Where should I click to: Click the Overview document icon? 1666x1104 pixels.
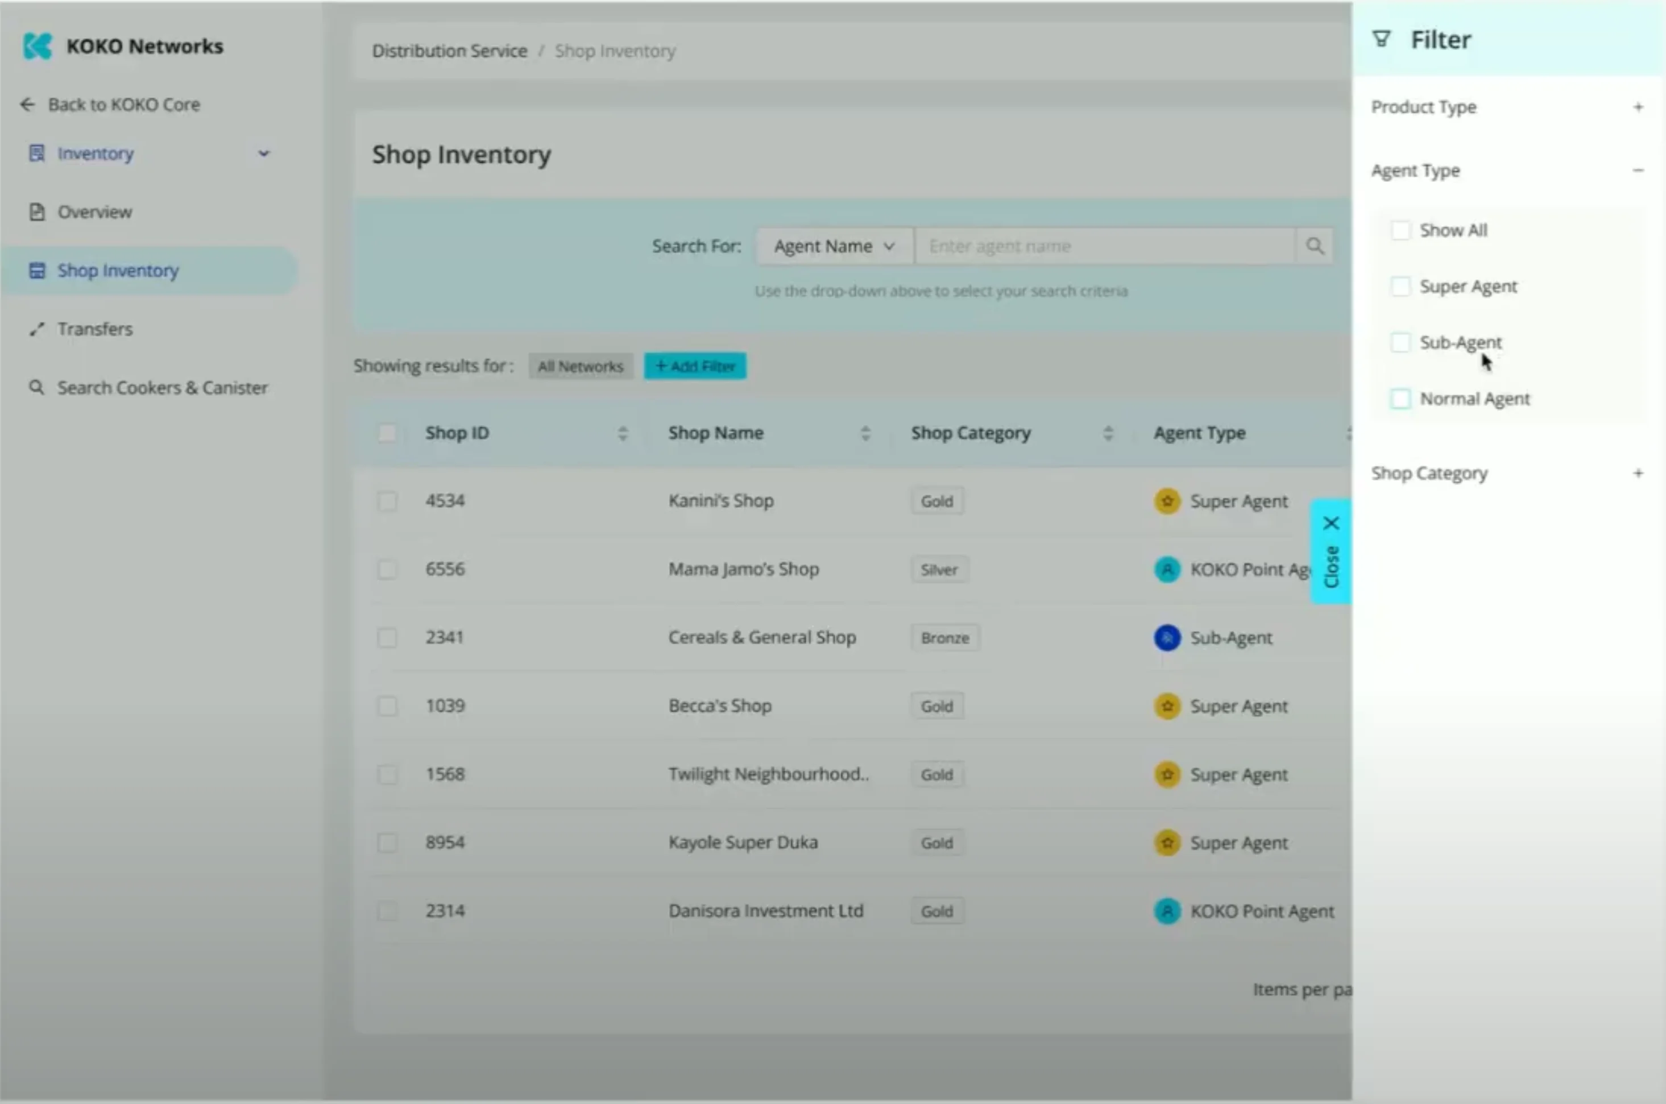point(36,212)
